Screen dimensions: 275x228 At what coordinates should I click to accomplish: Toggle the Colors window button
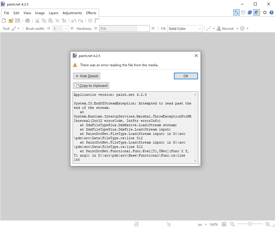click(256, 12)
